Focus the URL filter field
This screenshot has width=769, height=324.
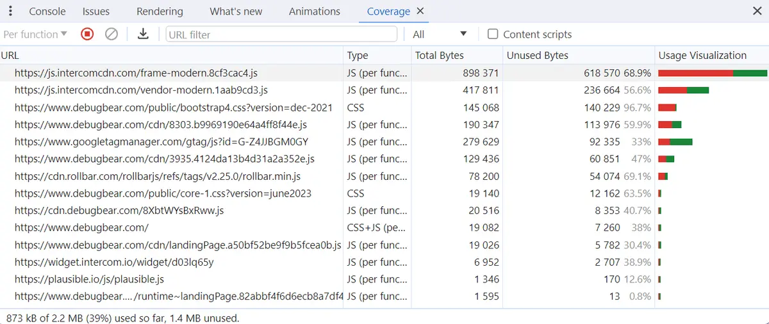(281, 35)
